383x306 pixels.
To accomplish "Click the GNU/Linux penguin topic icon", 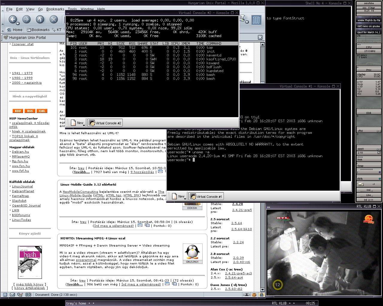I will pyautogui.click(x=192, y=254).
